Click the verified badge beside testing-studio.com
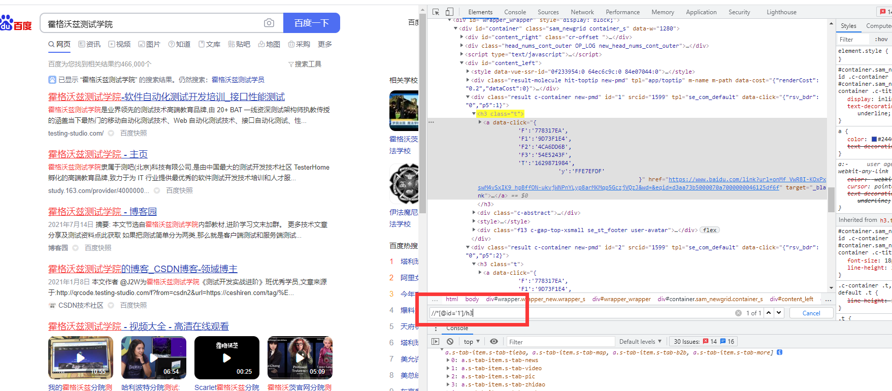Screen dimensions: 892x391 click(111, 133)
